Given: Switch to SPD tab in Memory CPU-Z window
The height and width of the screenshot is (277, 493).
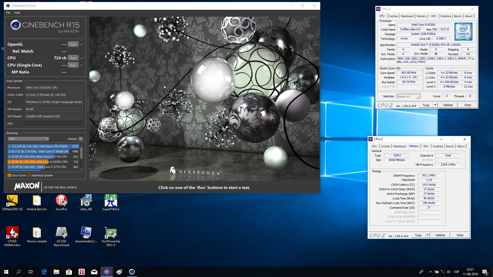Looking at the screenshot, I should click(425, 146).
